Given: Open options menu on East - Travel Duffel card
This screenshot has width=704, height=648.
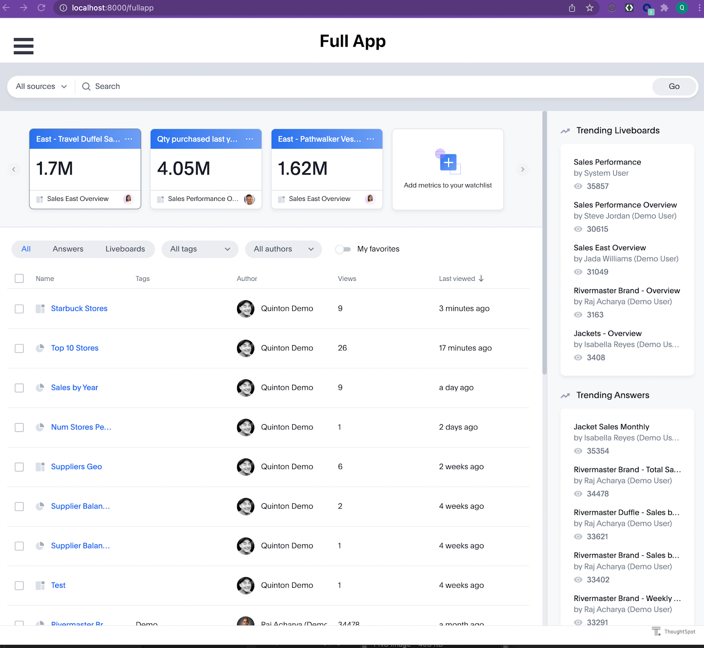Looking at the screenshot, I should tap(128, 139).
